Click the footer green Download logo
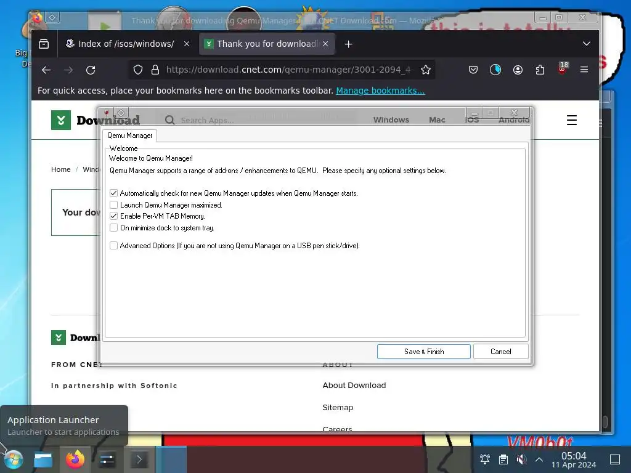Screen dimensions: 631x473 [59, 338]
